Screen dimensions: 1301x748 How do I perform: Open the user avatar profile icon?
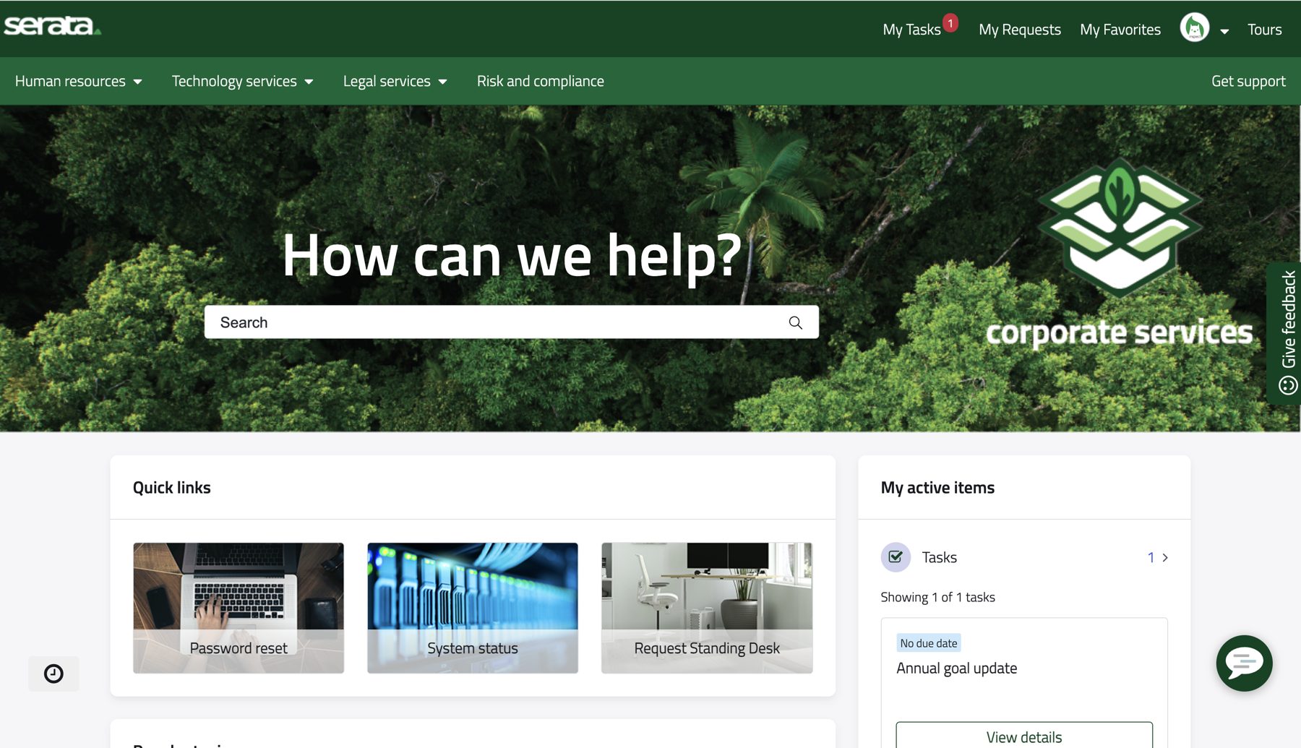pos(1195,29)
